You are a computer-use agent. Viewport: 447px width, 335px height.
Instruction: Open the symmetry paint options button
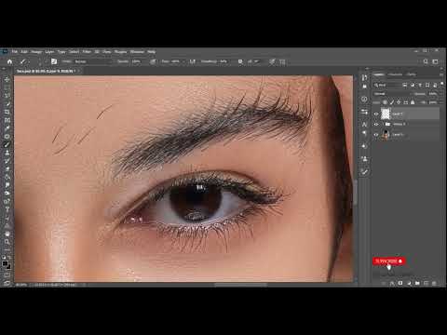(282, 61)
